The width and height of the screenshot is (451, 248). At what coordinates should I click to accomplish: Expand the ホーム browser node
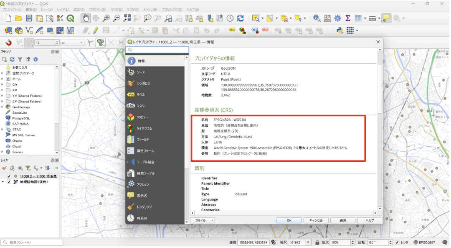point(3,79)
